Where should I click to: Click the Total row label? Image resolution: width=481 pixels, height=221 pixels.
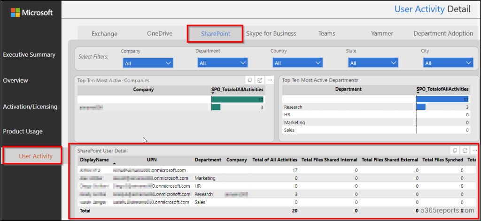pyautogui.click(x=85, y=211)
